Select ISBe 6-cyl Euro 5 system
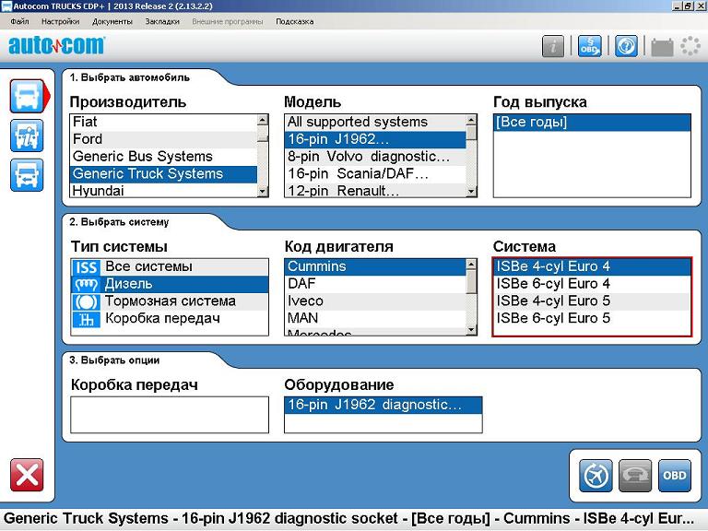This screenshot has width=708, height=531. (592, 318)
